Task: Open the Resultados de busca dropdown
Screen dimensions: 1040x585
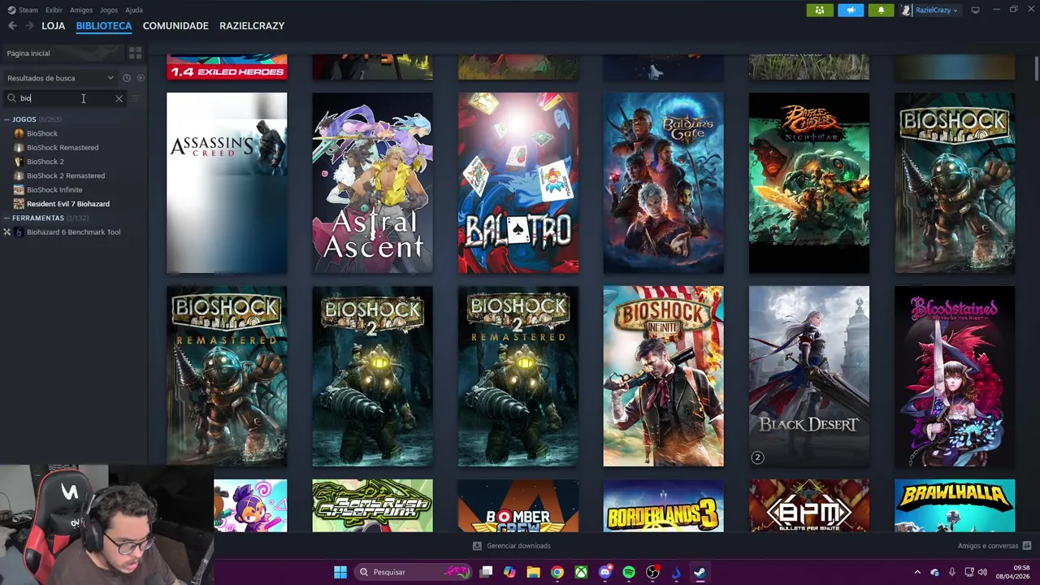Action: 60,78
